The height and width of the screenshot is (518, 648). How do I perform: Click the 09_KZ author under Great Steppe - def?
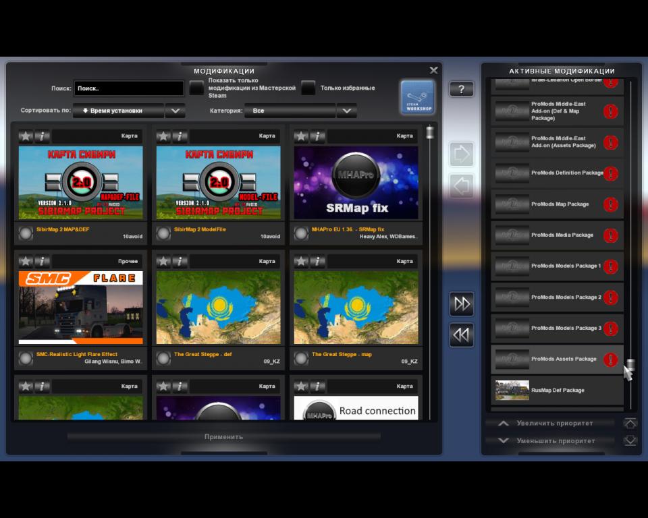point(271,362)
